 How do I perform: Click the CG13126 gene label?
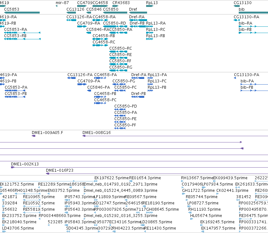(x=75, y=9)
